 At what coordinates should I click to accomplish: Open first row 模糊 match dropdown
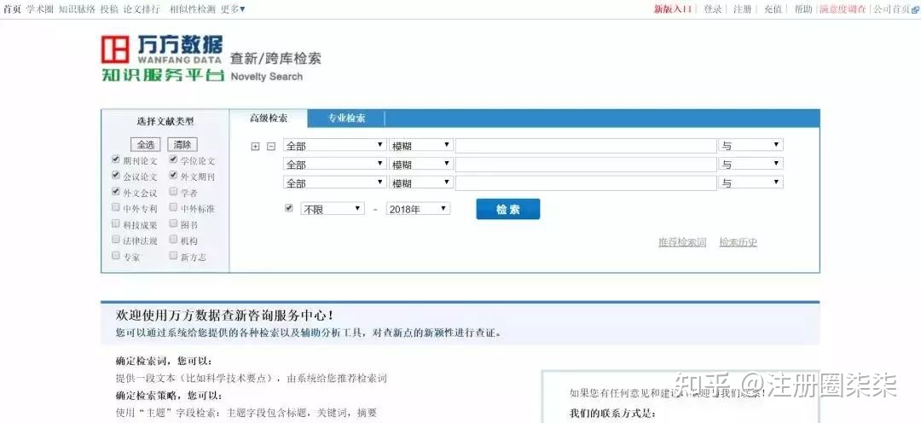pyautogui.click(x=421, y=146)
